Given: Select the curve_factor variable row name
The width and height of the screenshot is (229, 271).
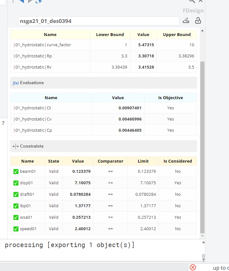Looking at the screenshot, I should (42, 45).
